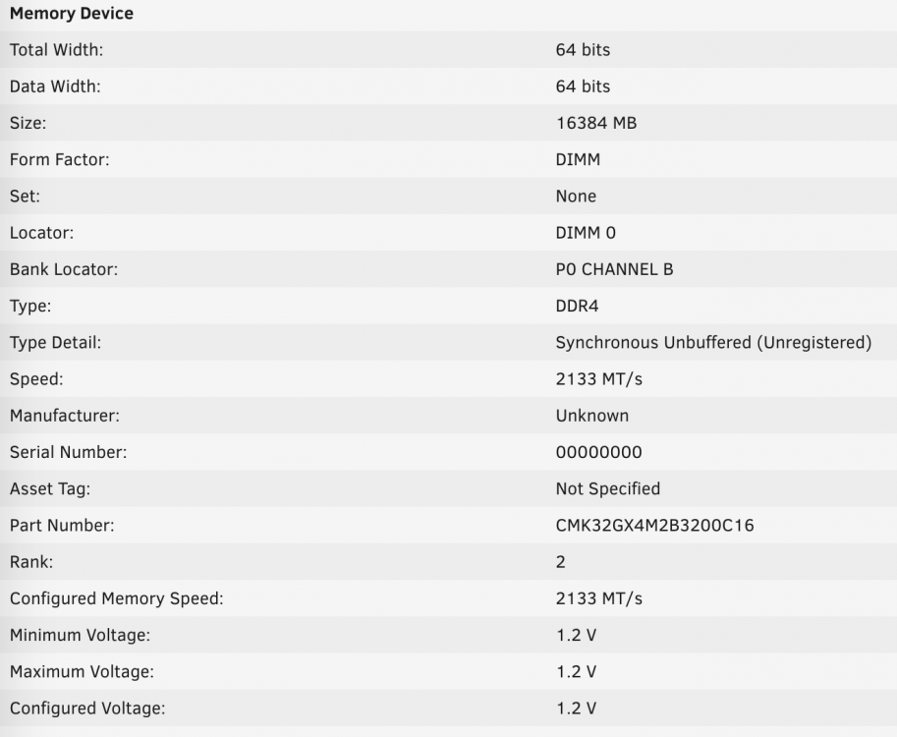Click the Manufacturer value Unknown
This screenshot has width=897, height=737.
[x=592, y=416]
